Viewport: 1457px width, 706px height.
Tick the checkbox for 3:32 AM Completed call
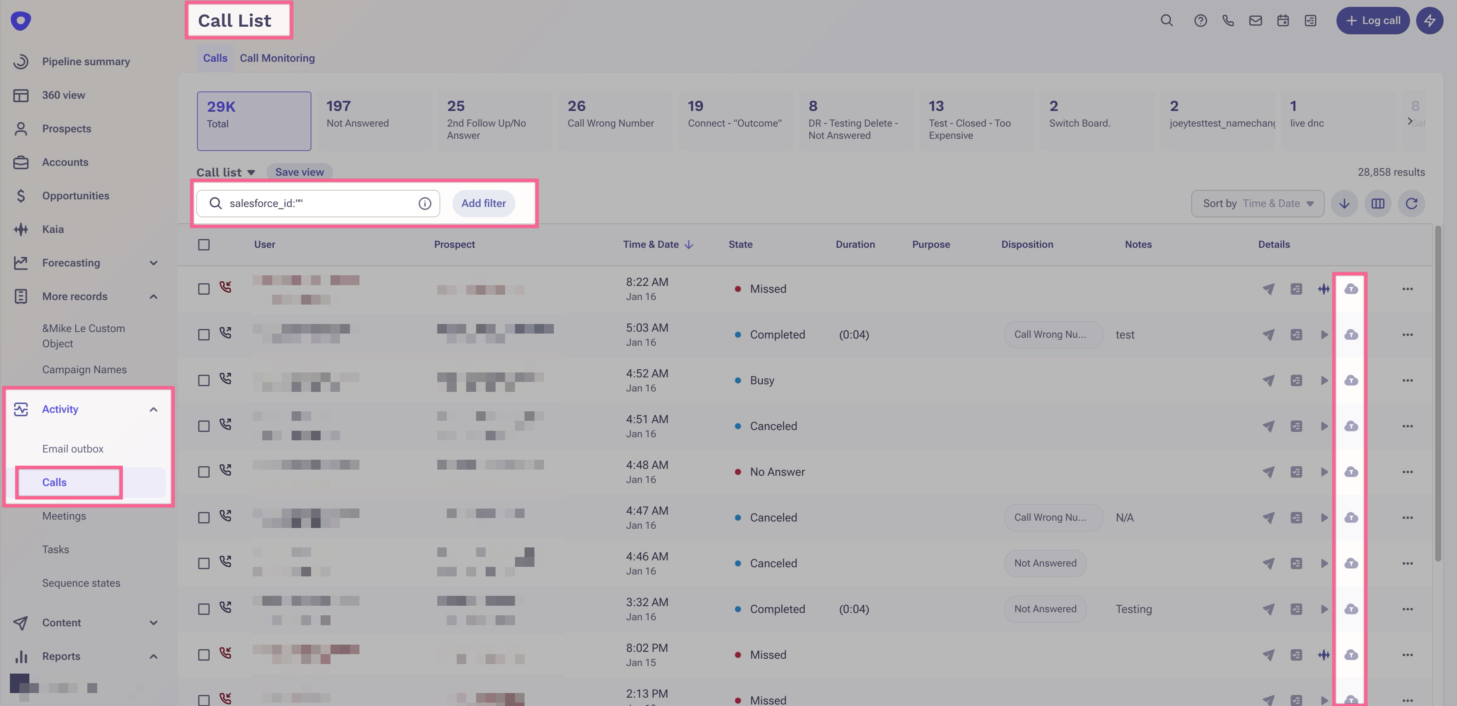204,609
